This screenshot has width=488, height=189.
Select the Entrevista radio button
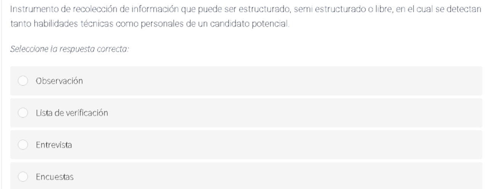click(23, 145)
